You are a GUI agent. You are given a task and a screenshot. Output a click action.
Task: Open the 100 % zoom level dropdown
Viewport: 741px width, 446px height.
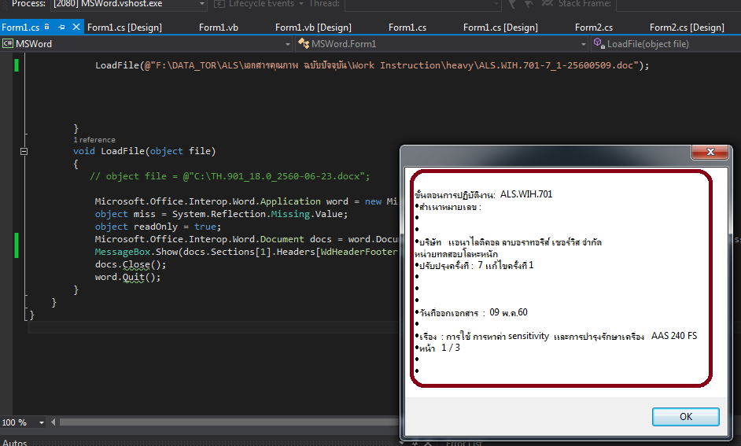42,422
